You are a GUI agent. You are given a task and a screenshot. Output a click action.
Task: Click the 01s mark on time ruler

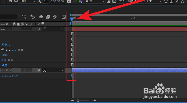tap(133, 18)
